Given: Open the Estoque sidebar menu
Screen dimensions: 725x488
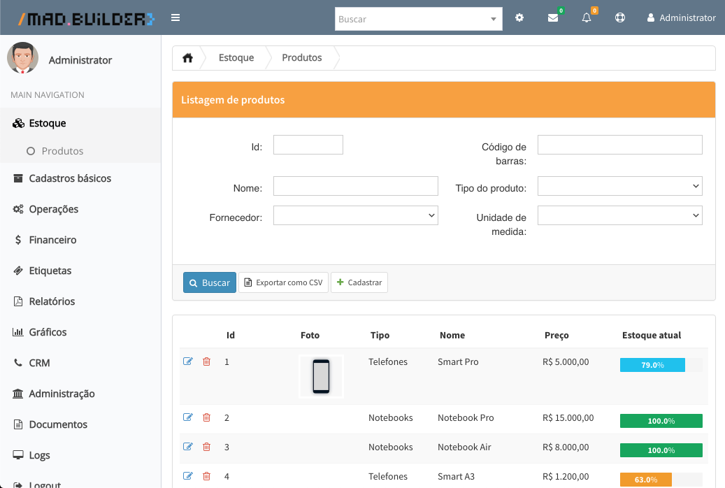Looking at the screenshot, I should click(80, 123).
